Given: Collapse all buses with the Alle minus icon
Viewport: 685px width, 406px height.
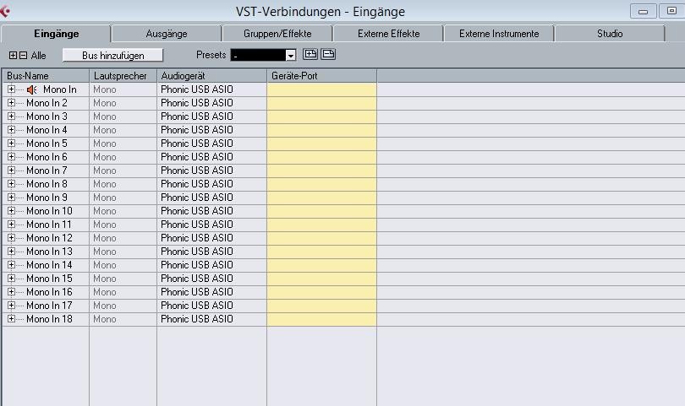Looking at the screenshot, I should (x=23, y=56).
